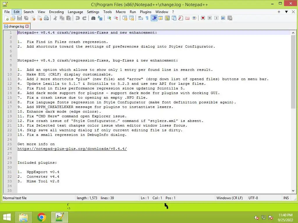Follow the notepad-plus-plus.org downloads link
This screenshot has height=223, width=298.
pos(72,149)
